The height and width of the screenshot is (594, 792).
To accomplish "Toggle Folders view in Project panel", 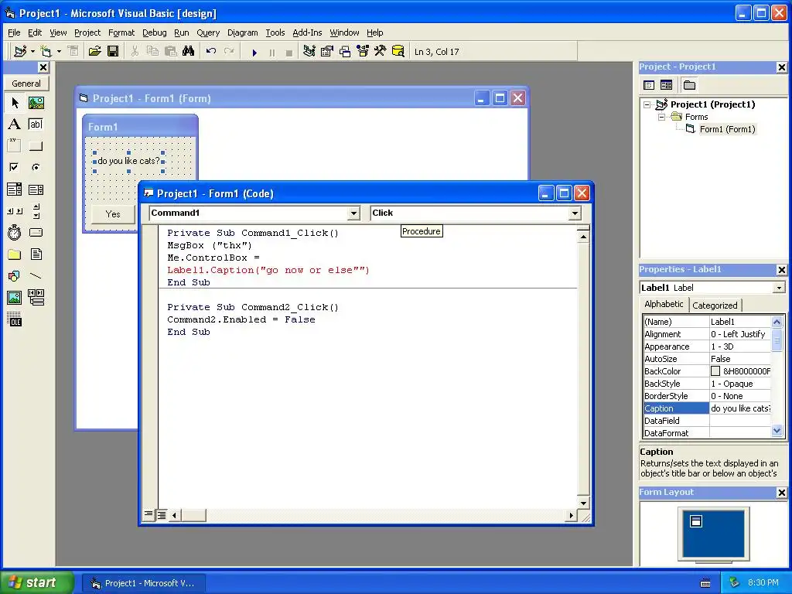I will coord(689,85).
